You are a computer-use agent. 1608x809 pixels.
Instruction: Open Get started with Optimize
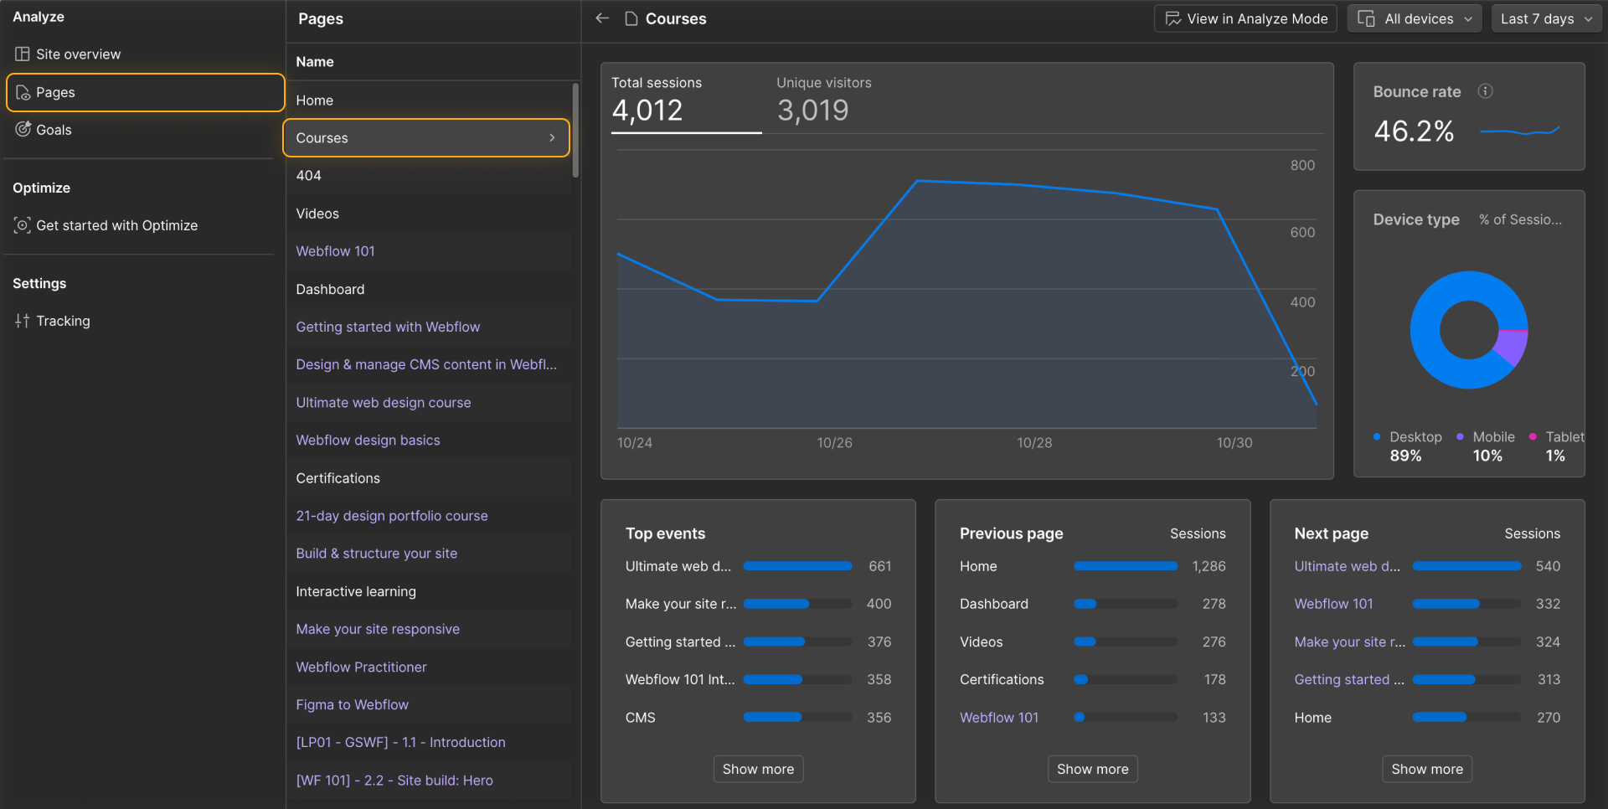(x=117, y=225)
